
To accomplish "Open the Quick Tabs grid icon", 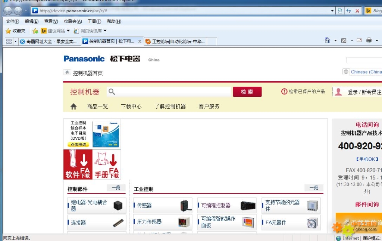I will pos(9,41).
